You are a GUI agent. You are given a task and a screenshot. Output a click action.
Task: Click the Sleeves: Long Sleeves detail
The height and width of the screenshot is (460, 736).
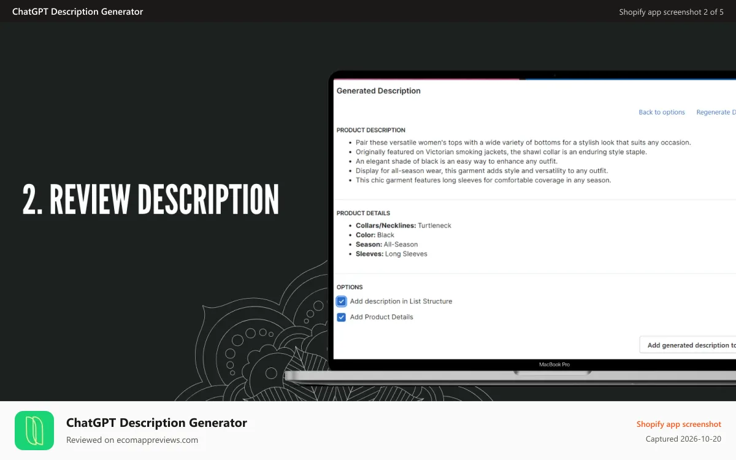(391, 254)
